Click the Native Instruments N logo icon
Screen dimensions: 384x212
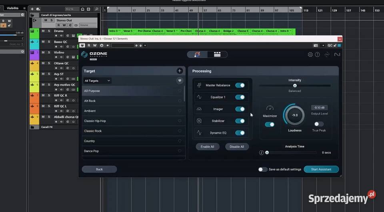[x=337, y=55]
